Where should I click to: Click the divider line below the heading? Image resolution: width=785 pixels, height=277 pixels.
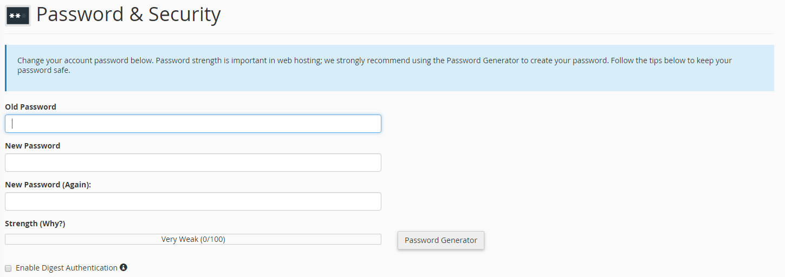click(390, 33)
